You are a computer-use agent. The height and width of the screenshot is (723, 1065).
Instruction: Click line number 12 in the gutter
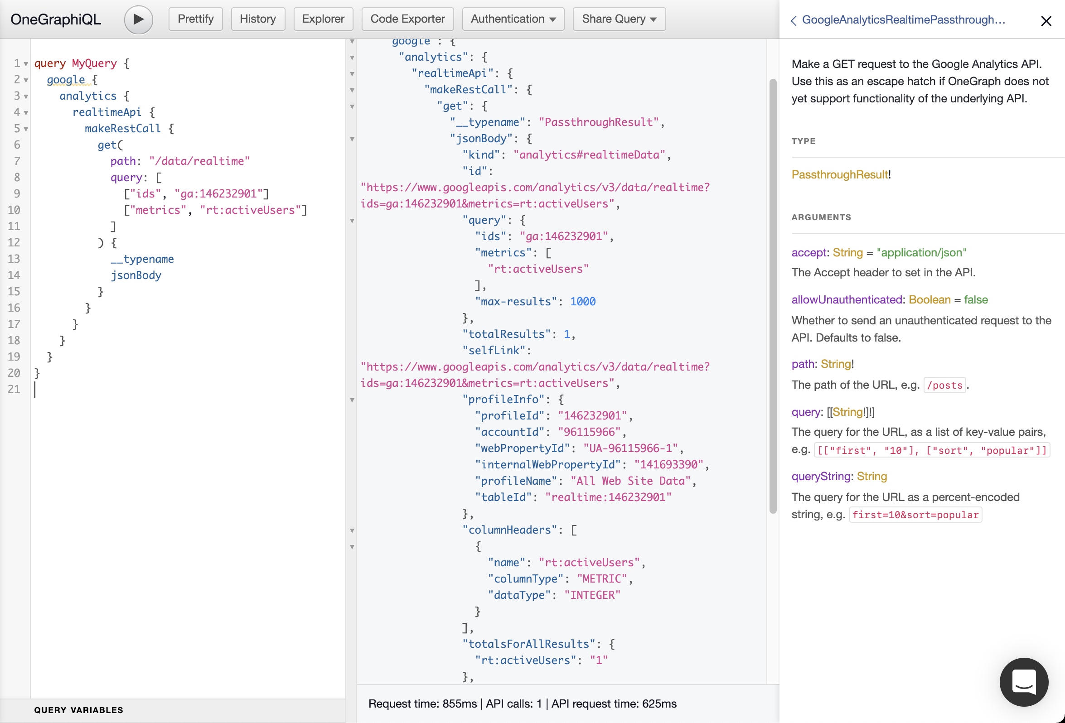point(14,243)
